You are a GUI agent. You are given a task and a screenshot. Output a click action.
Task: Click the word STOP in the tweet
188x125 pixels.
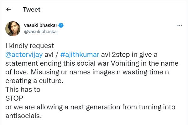(15, 98)
